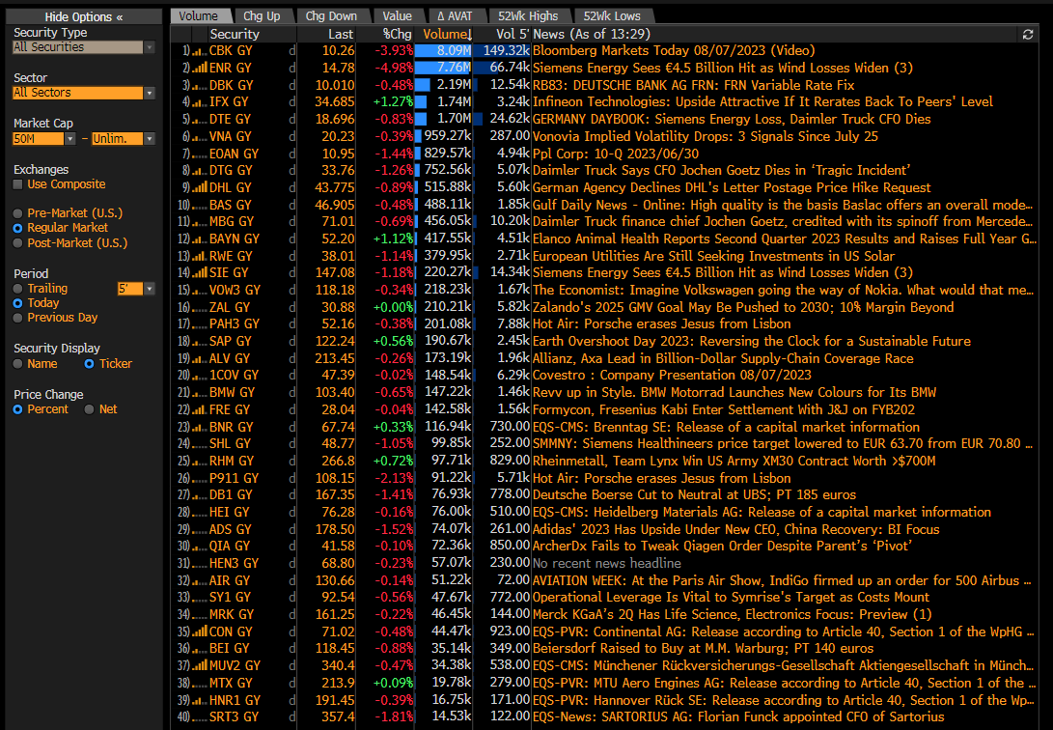Click the refresh icon in the News header
1053x730 pixels.
click(x=1028, y=34)
